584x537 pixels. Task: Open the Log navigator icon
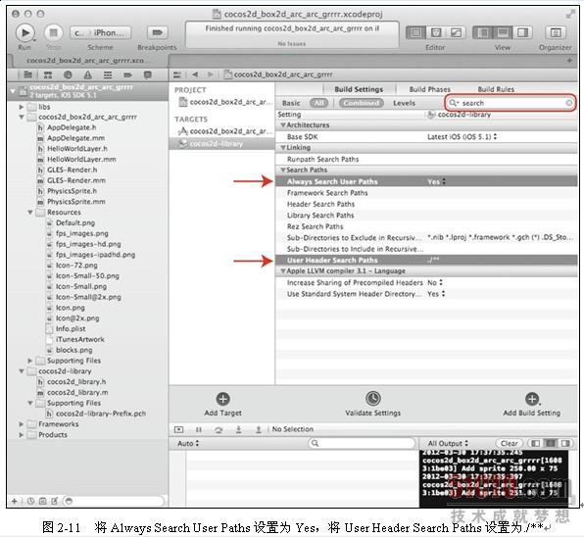[148, 74]
